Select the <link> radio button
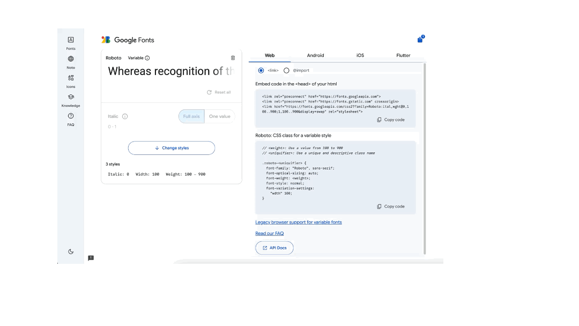 [261, 70]
